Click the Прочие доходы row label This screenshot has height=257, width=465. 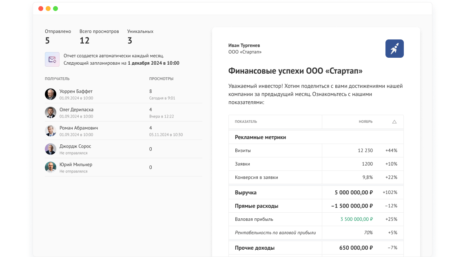[255, 248]
